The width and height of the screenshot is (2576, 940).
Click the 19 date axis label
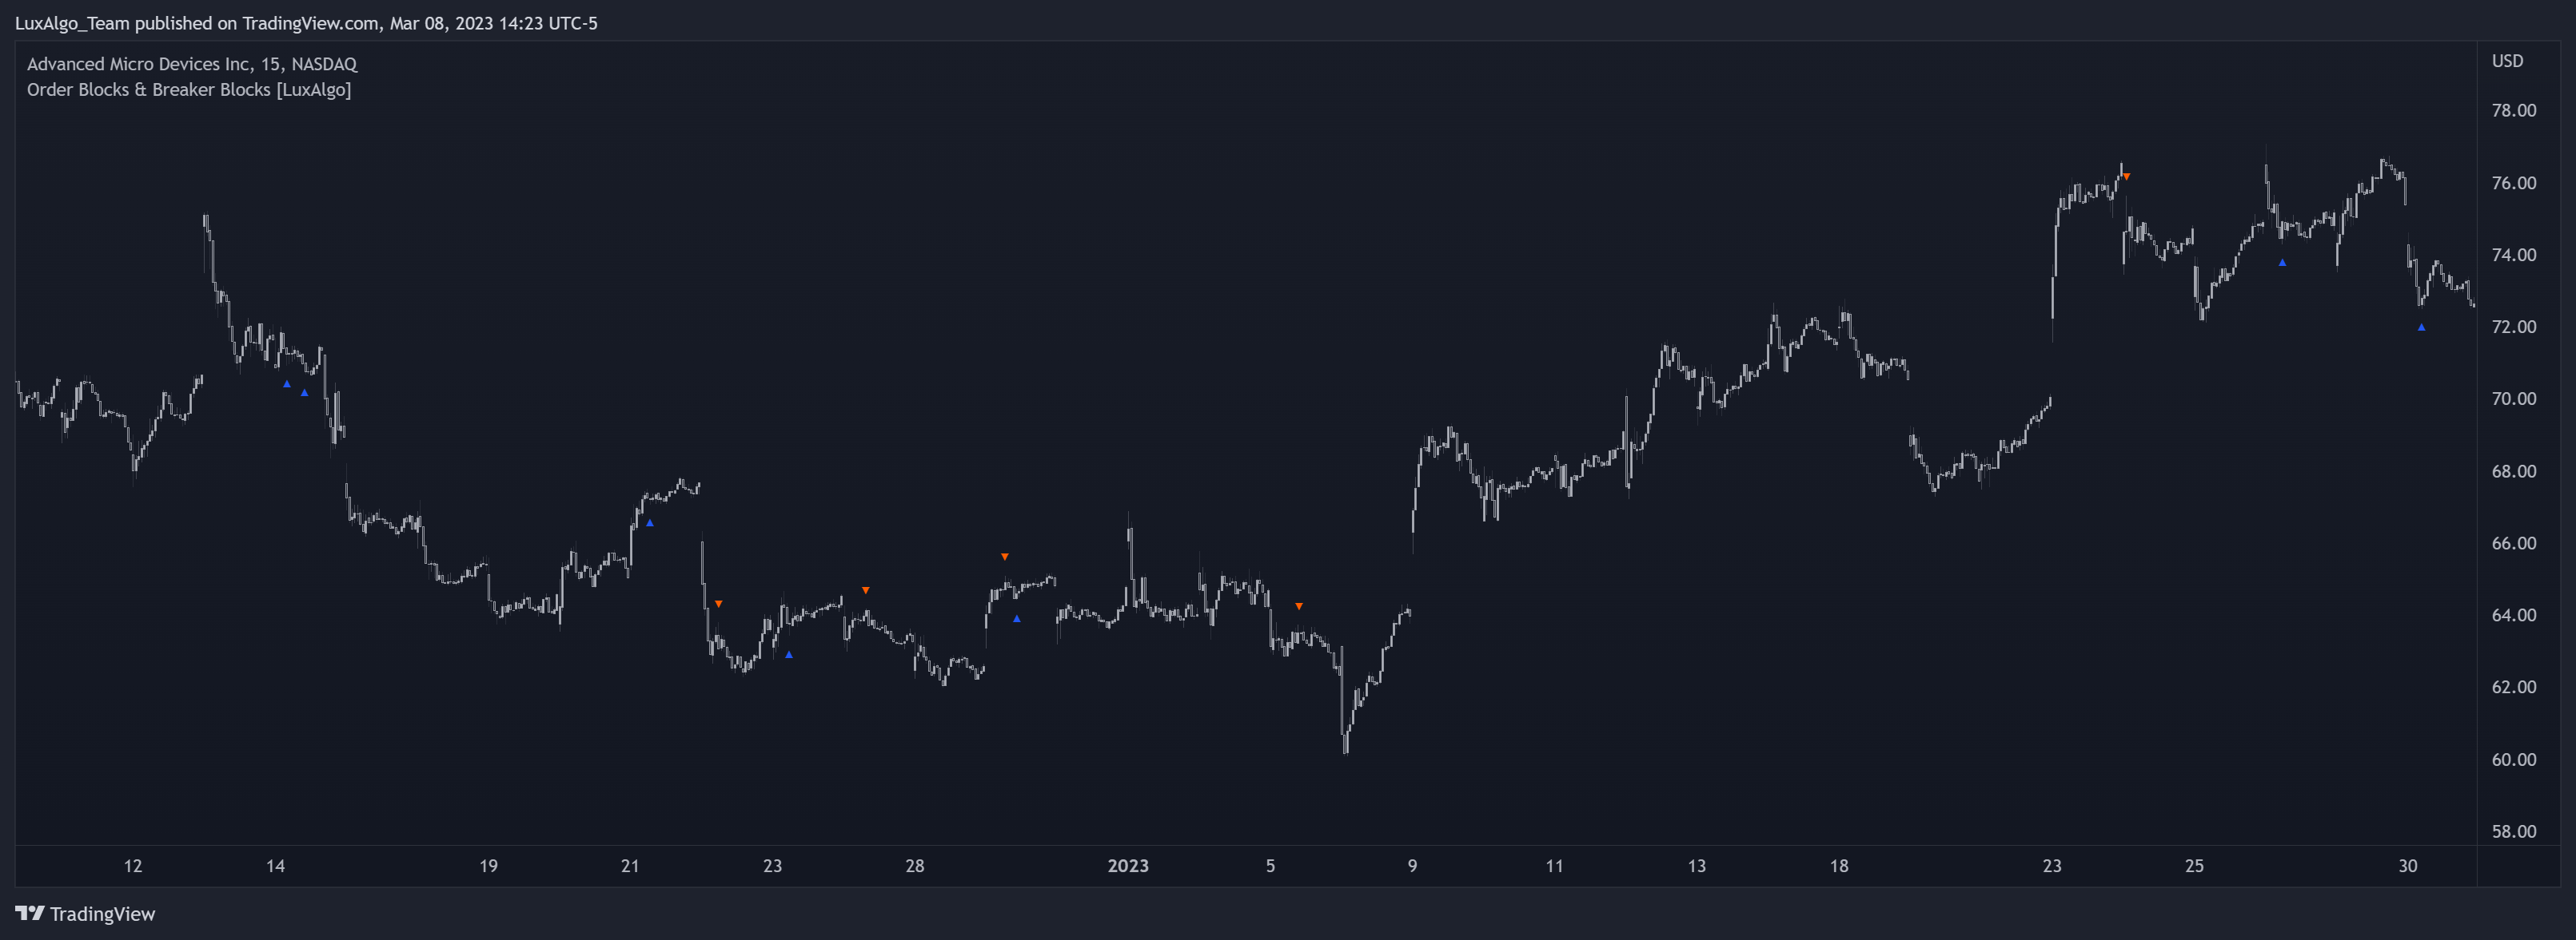pyautogui.click(x=488, y=866)
